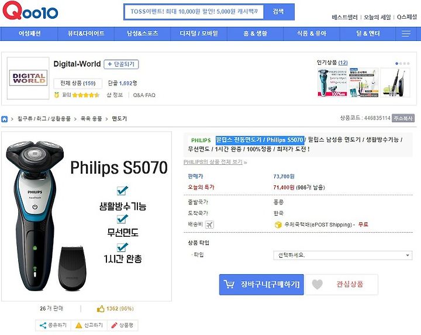421x335 pixels.
Task: Select first carousel dot in popular products
Action: (x=397, y=64)
